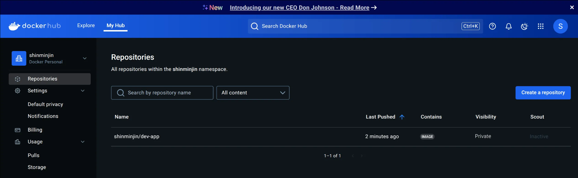Open the notifications bell icon
Screen dimensions: 578x178
tap(509, 26)
